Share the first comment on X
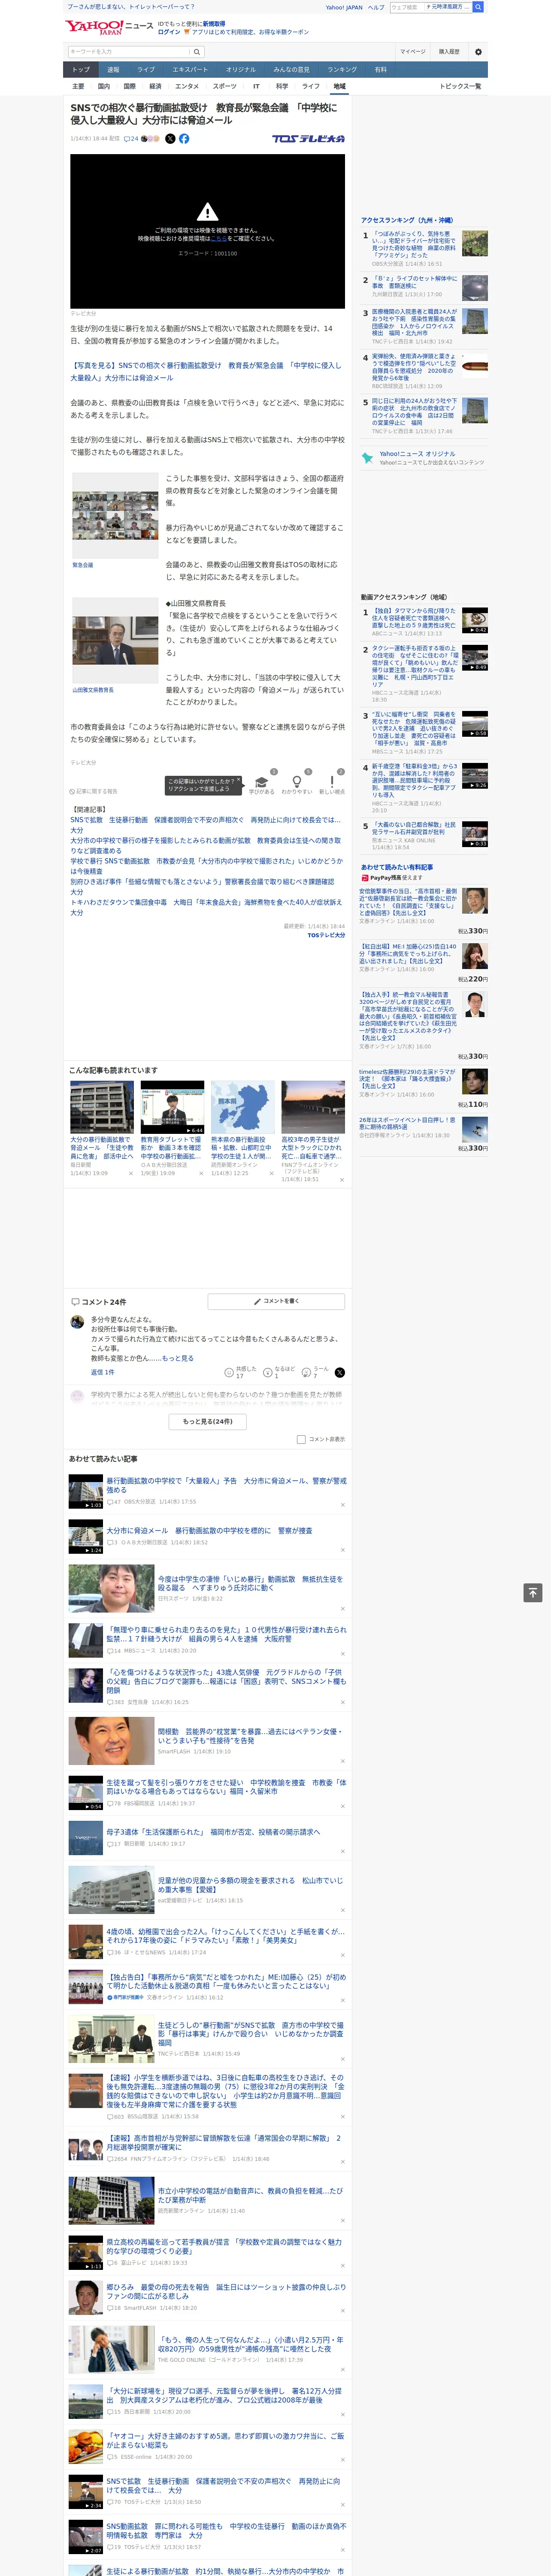 coord(339,1373)
